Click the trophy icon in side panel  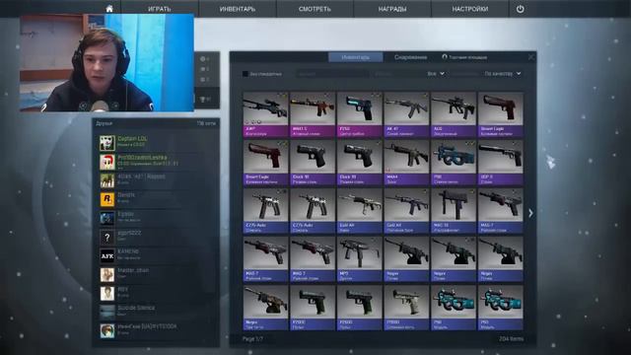(203, 99)
